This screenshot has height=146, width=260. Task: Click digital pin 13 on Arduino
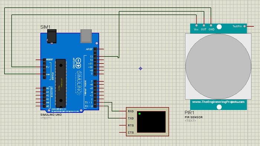[x=95, y=56]
